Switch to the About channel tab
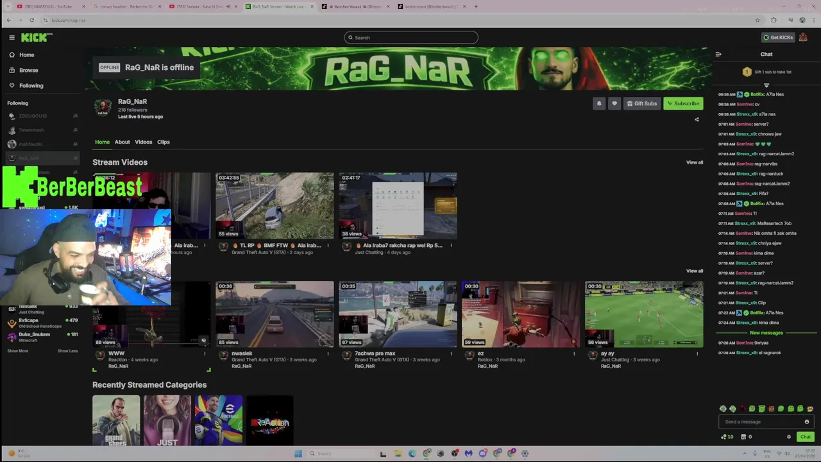Image resolution: width=821 pixels, height=462 pixels. 122,142
